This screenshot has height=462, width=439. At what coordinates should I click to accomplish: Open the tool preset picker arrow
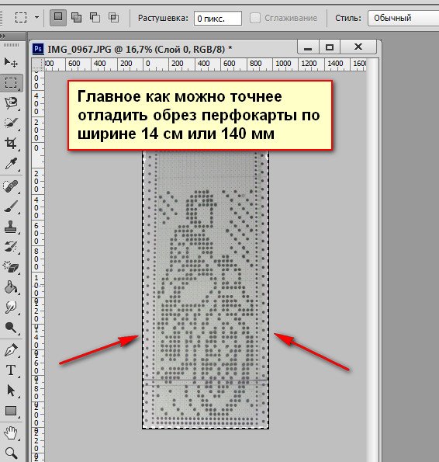click(36, 17)
